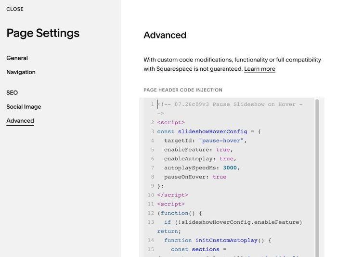Click slideshowHoverConfig variable name on line 3
This screenshot has width=337, height=257.
click(213, 131)
